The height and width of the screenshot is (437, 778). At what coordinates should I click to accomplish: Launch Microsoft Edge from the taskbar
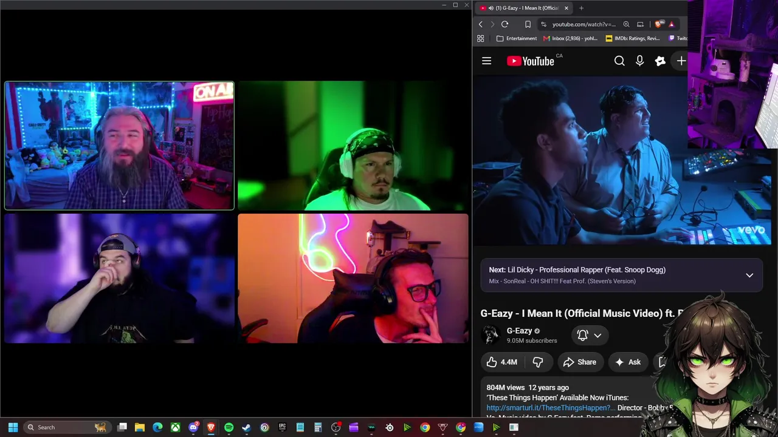click(x=157, y=427)
